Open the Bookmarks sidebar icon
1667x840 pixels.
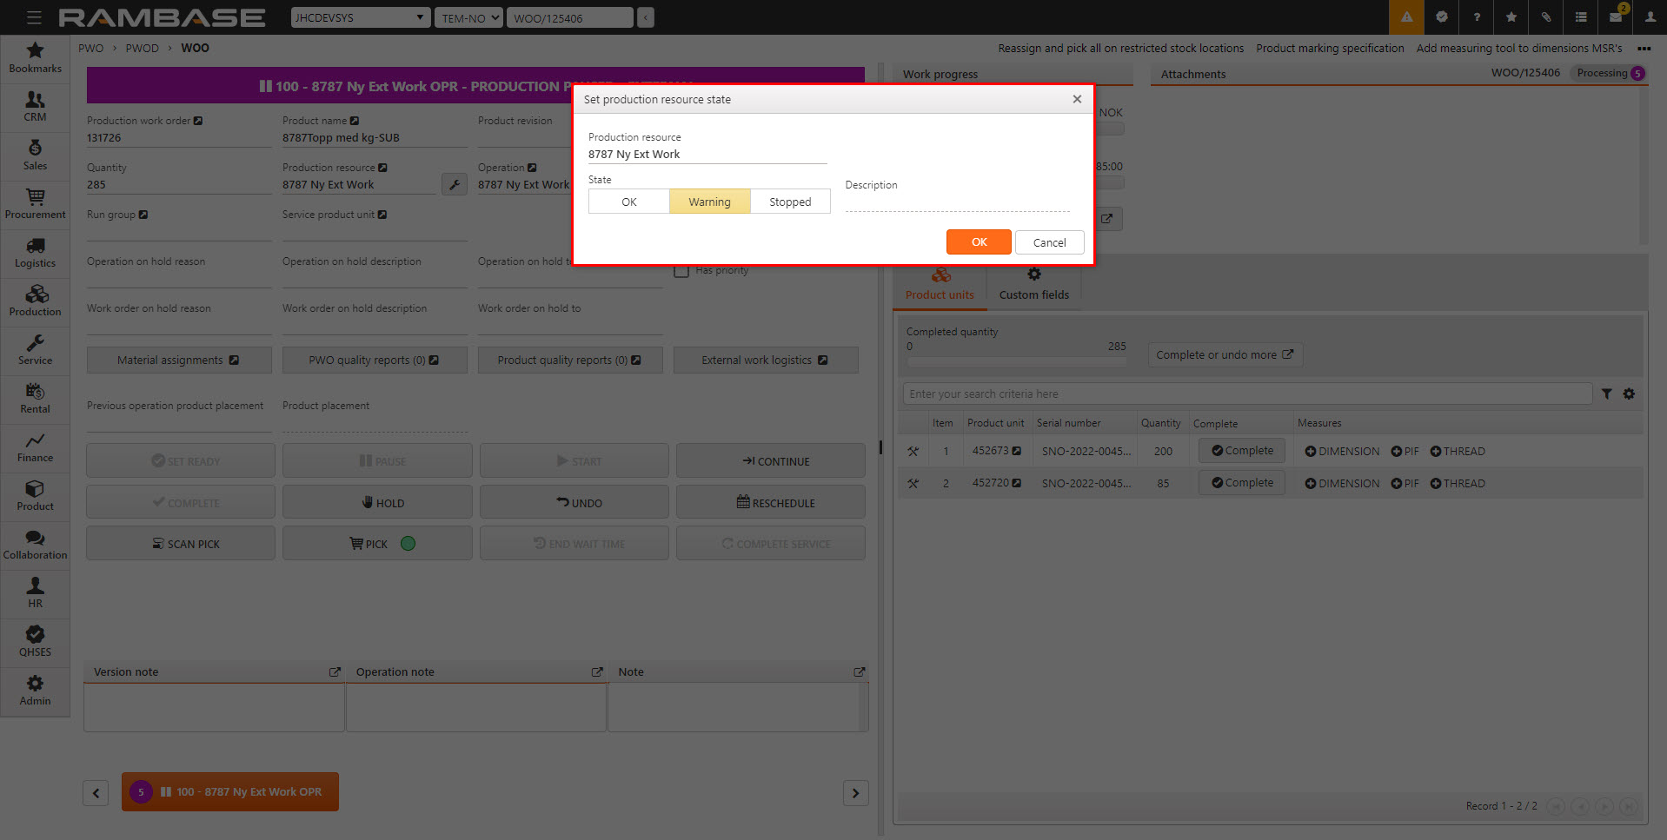tap(35, 57)
